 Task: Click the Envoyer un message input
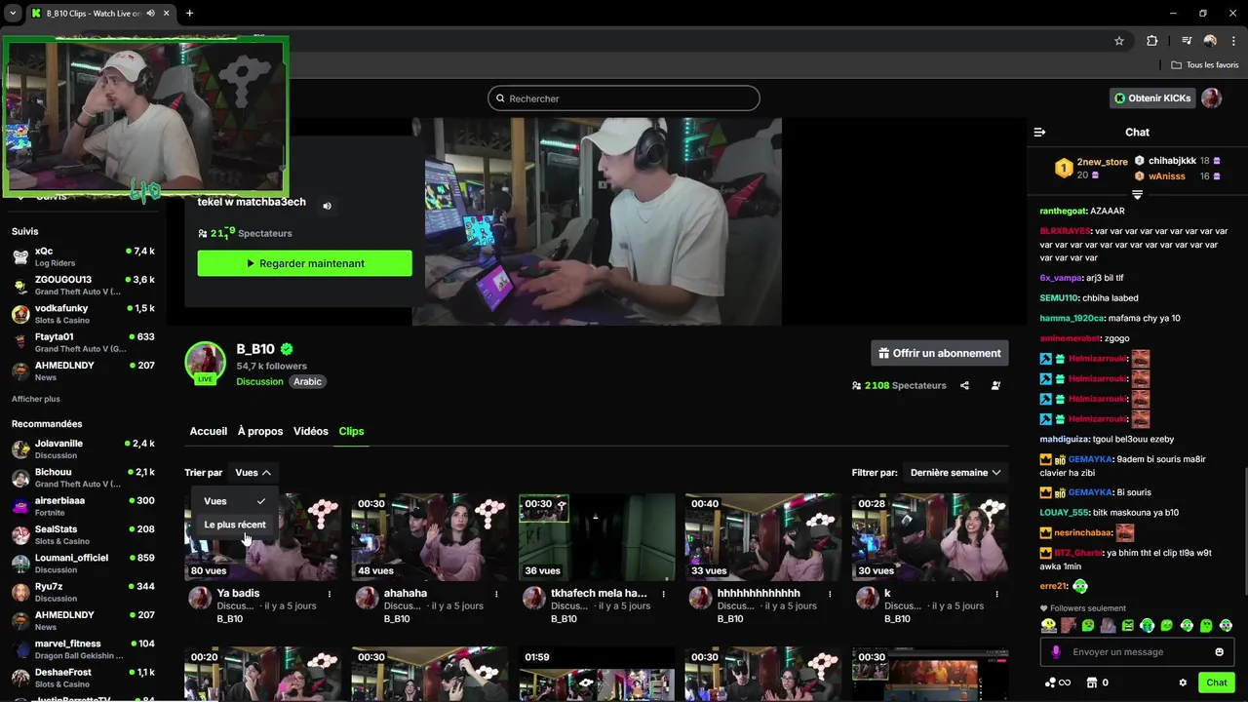[x=1137, y=652]
